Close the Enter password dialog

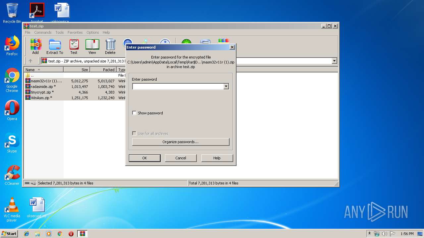232,47
